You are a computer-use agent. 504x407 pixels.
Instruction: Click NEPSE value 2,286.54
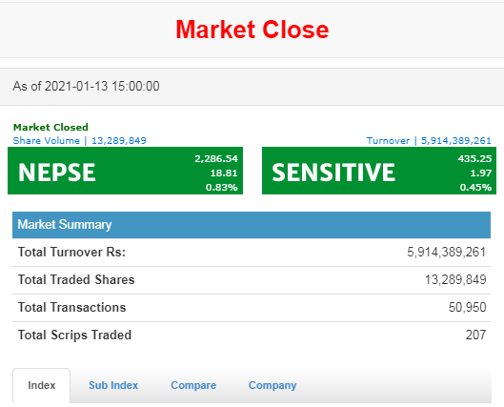coord(216,158)
